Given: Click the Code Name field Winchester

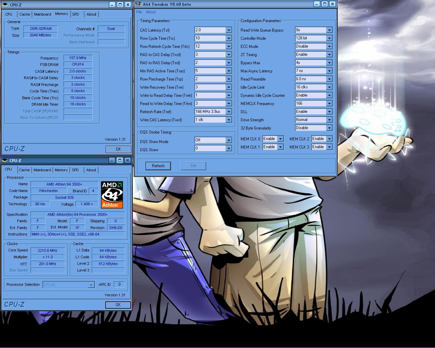Looking at the screenshot, I should (48, 191).
